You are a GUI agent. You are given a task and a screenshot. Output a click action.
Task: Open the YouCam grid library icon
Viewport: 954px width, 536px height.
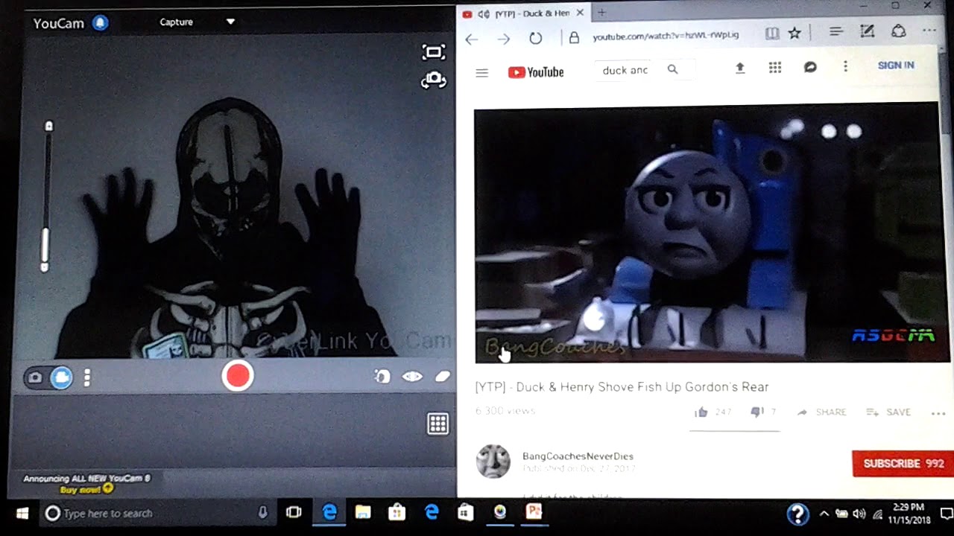[x=437, y=424]
